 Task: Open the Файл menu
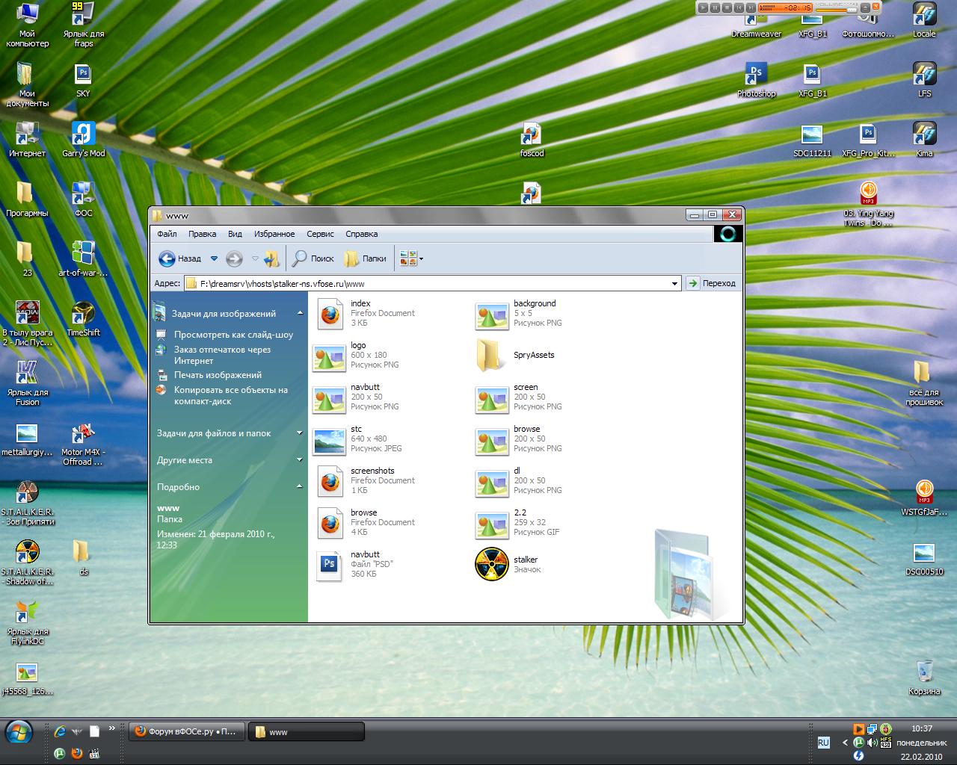click(x=167, y=234)
